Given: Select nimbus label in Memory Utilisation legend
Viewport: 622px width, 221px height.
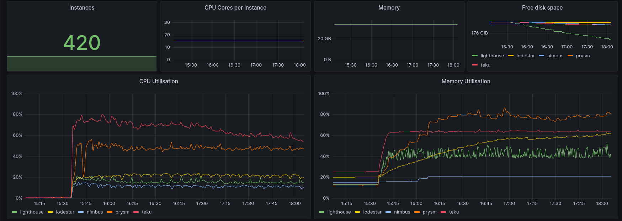Looking at the screenshot, I should tap(402, 212).
